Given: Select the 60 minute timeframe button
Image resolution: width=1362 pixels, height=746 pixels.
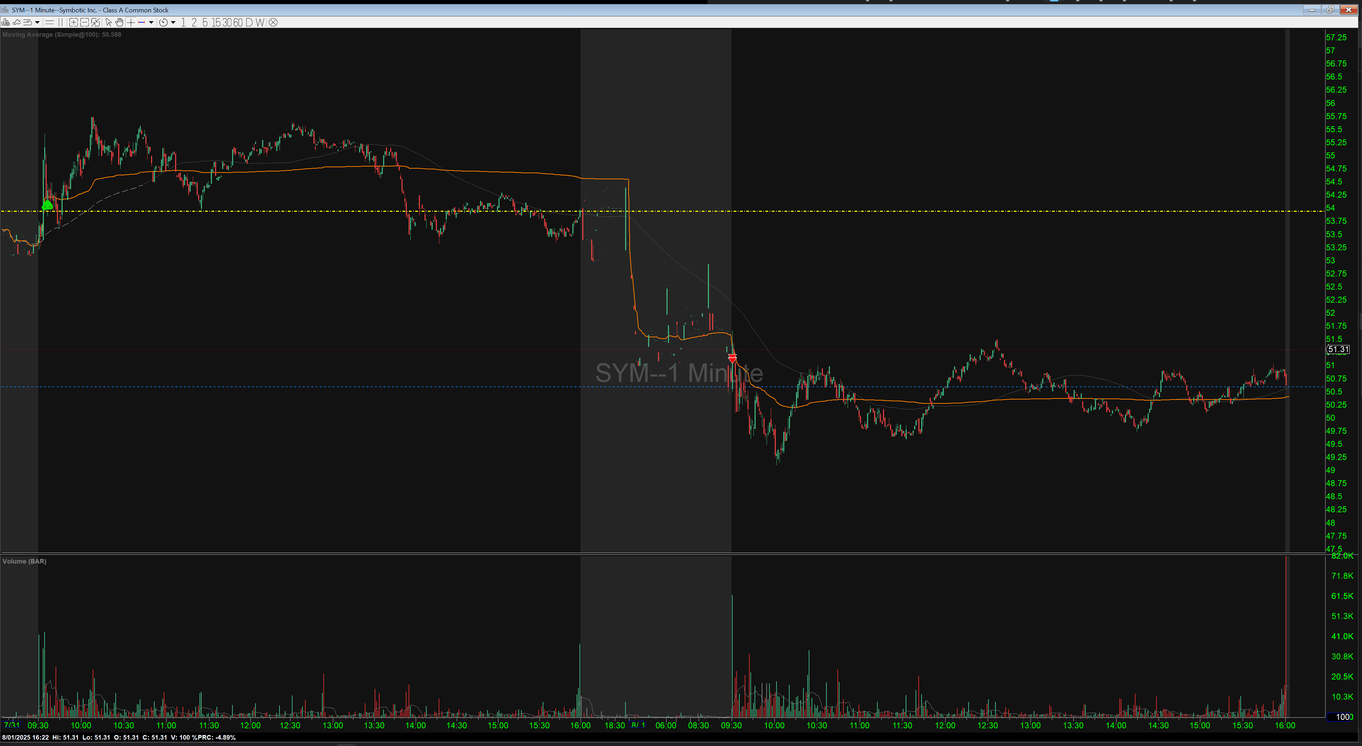Looking at the screenshot, I should coord(238,22).
